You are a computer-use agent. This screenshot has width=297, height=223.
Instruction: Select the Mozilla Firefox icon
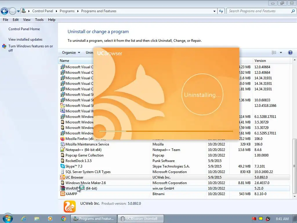click(x=62, y=139)
